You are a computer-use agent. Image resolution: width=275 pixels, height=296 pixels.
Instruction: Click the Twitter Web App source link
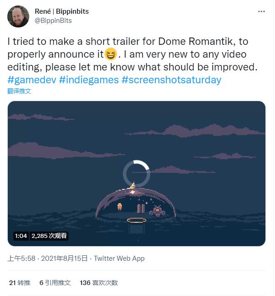coord(119,258)
